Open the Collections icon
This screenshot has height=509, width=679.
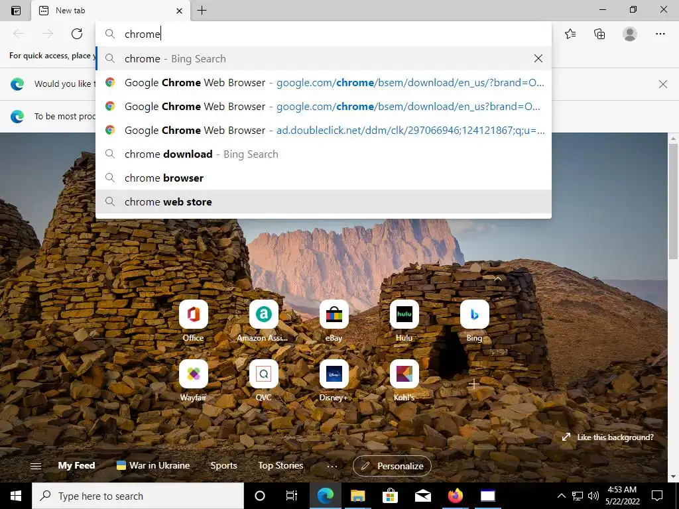point(599,34)
